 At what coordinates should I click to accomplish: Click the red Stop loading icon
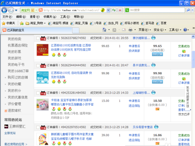pyautogui.click(x=120, y=10)
